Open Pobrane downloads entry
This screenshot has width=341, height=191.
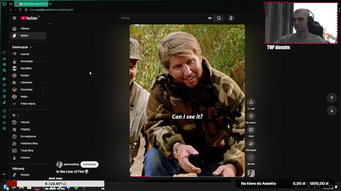(x=28, y=158)
